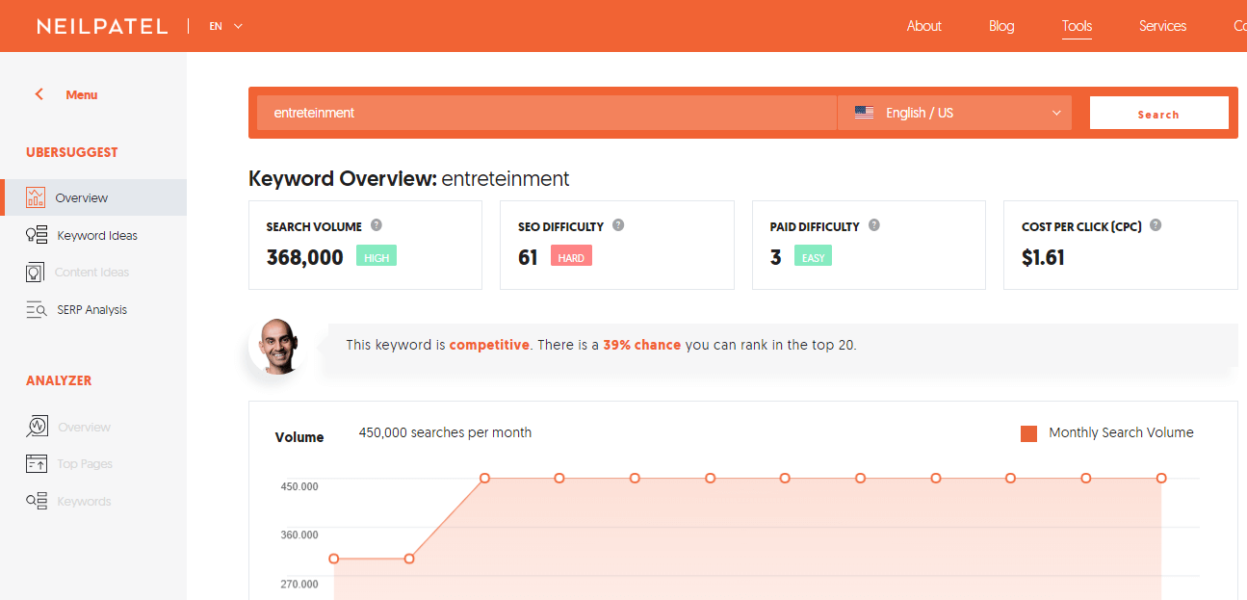Image resolution: width=1247 pixels, height=600 pixels.
Task: Click Neil Patel's avatar photo
Action: click(277, 346)
